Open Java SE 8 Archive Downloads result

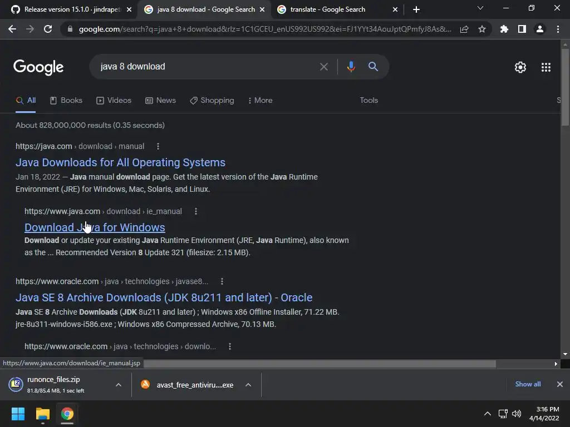[x=164, y=297]
